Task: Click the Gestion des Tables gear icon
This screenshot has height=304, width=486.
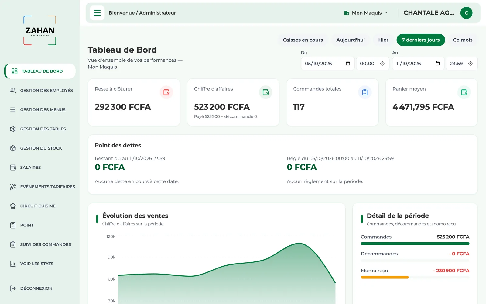Action: tap(13, 129)
